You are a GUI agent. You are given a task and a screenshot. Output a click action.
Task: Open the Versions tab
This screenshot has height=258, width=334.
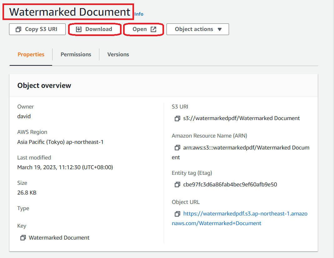(118, 54)
